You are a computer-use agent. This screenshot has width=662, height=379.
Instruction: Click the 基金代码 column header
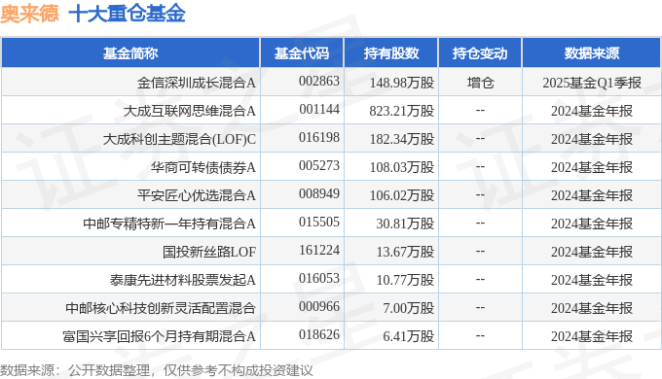coord(302,53)
